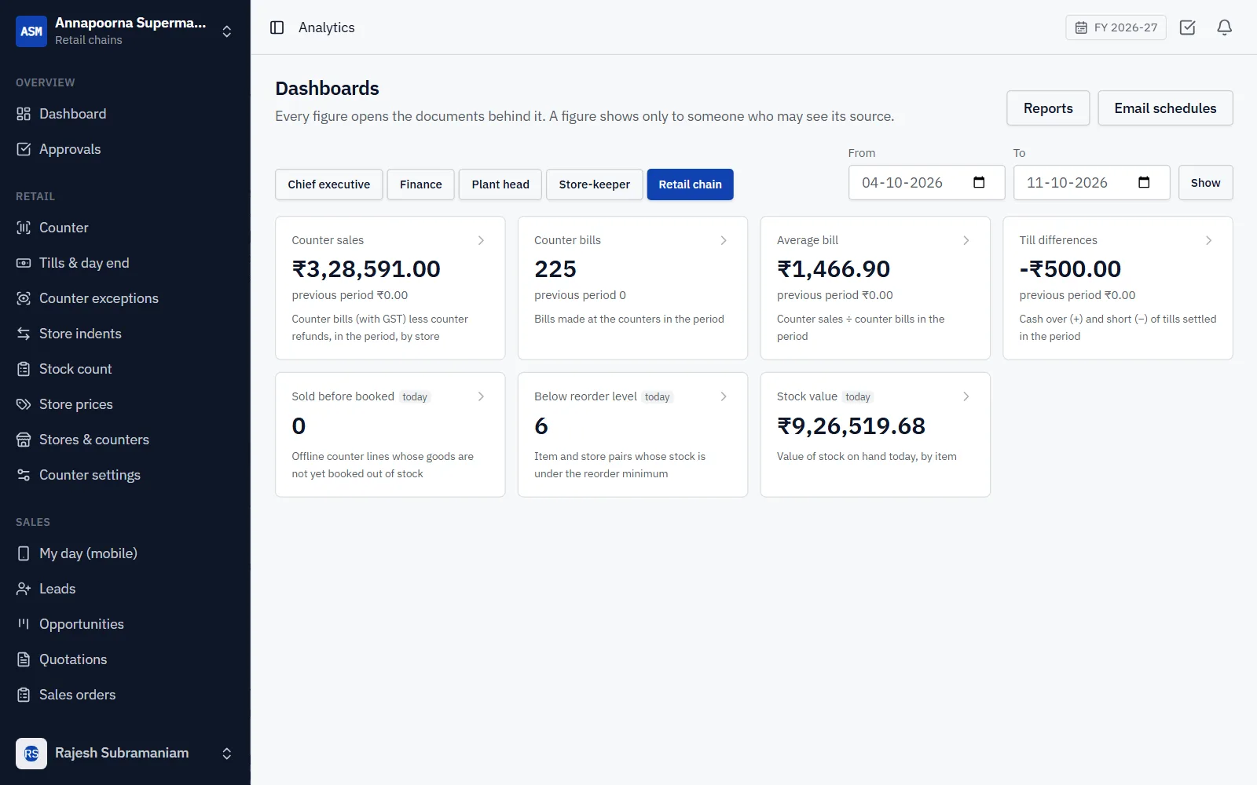Click the Counter barcode icon
Viewport: 1257px width, 785px height.
pos(24,228)
